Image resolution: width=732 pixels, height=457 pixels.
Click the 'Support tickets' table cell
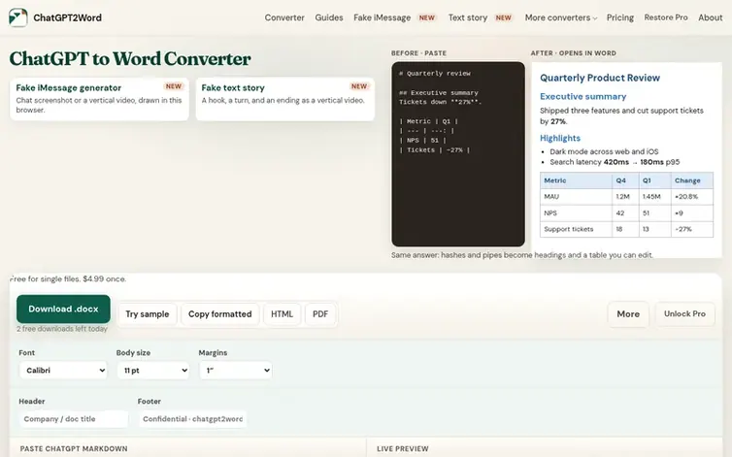click(576, 229)
